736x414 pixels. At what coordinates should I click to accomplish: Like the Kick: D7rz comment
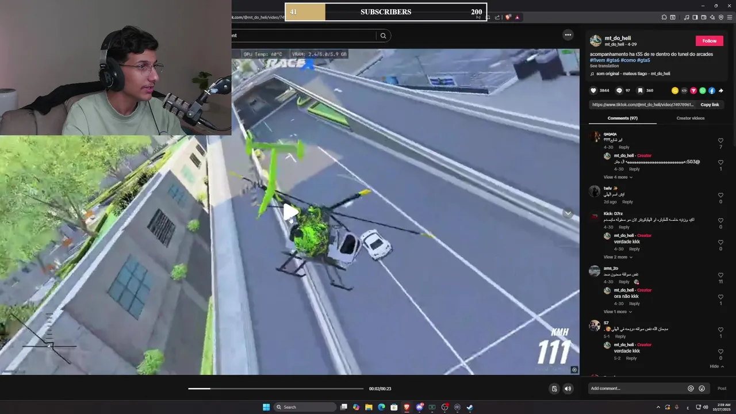[x=720, y=220]
